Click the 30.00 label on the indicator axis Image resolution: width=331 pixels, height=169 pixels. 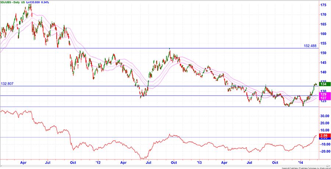click(x=325, y=116)
